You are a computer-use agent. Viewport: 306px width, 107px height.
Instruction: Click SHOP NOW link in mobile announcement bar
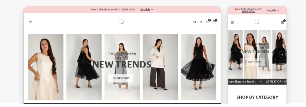[248, 11]
